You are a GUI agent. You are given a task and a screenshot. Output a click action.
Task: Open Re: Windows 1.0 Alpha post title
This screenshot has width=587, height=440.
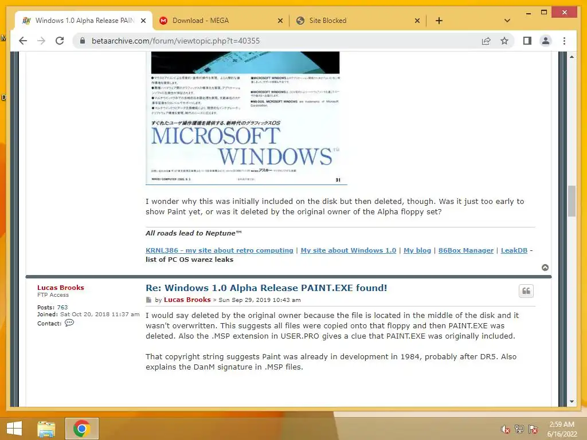266,288
